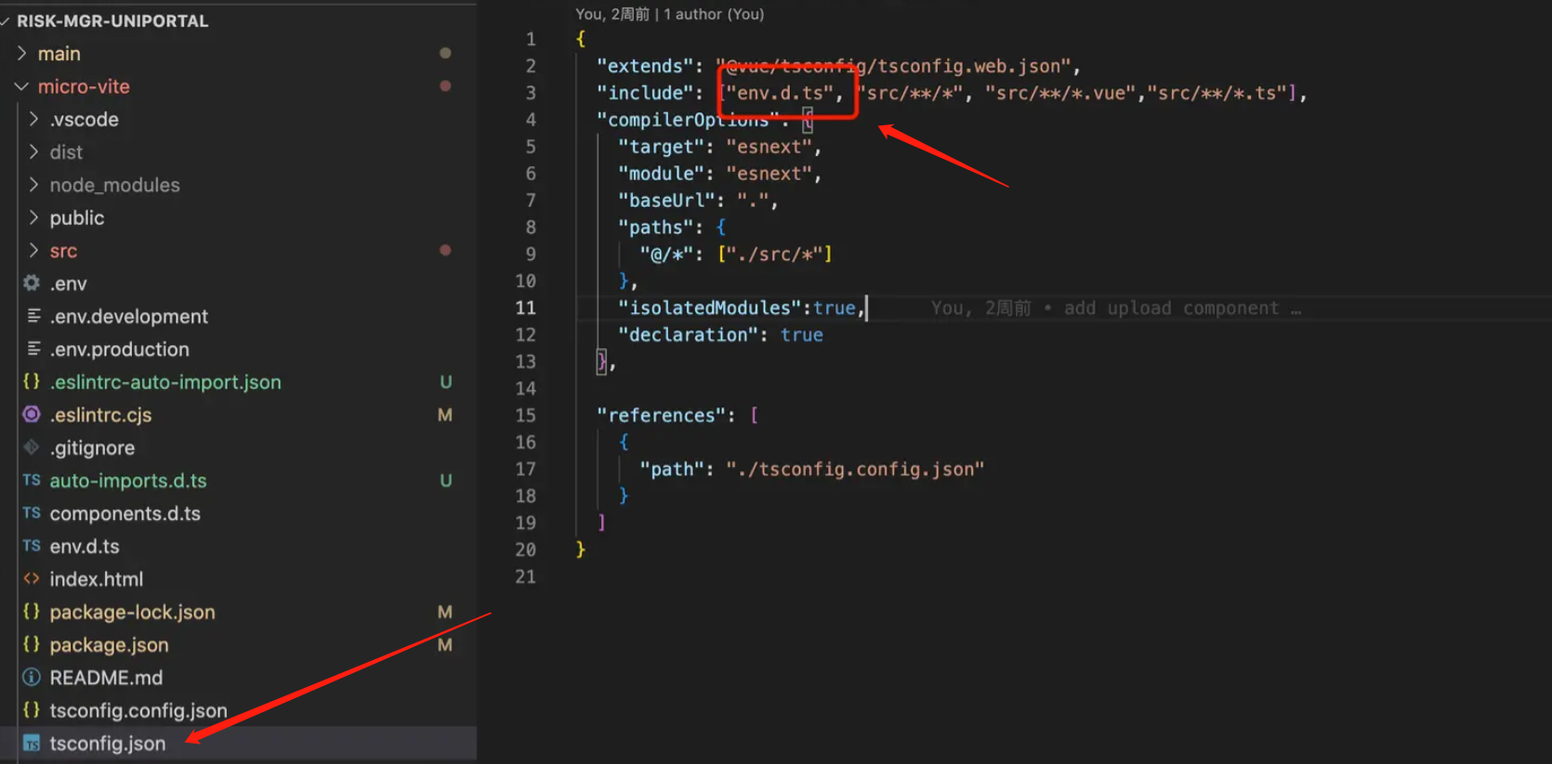Click line number 15 in the gutter
1552x764 pixels.
coord(525,416)
